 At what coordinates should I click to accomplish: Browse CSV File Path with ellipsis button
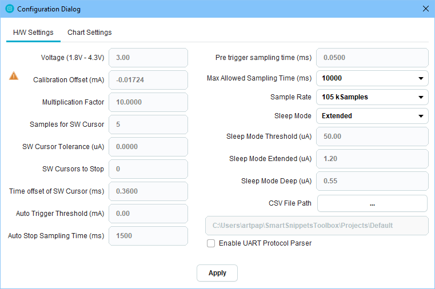(x=372, y=203)
